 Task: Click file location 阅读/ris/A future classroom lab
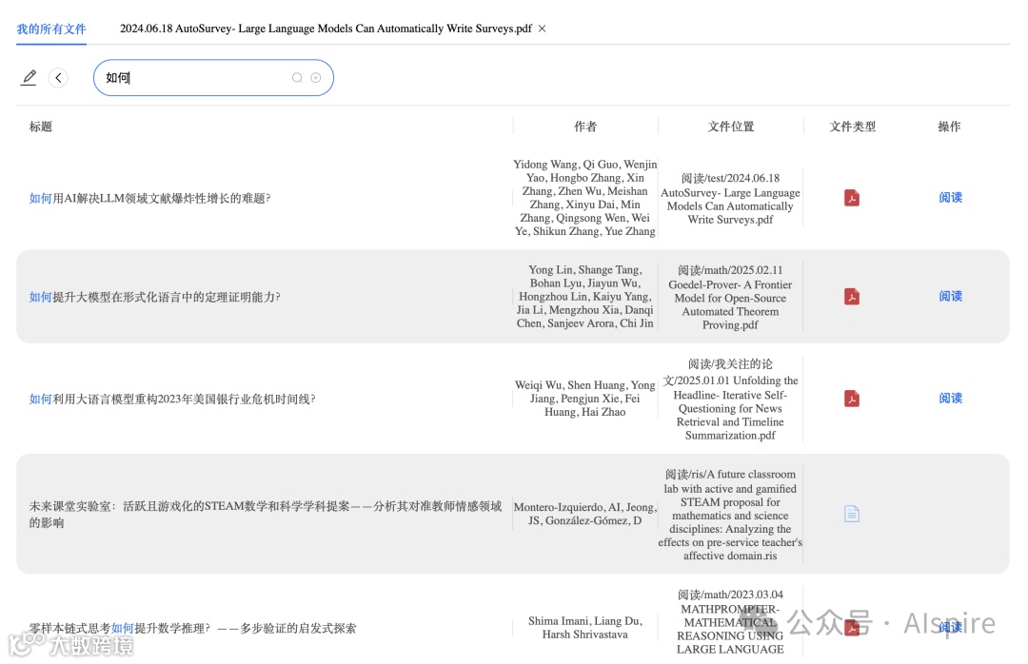click(730, 515)
